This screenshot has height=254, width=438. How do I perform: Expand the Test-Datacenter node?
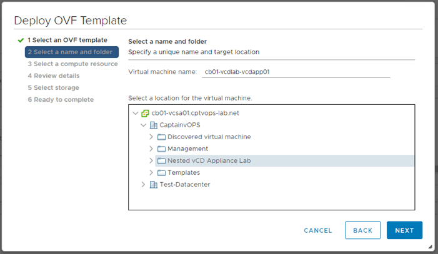coord(144,185)
